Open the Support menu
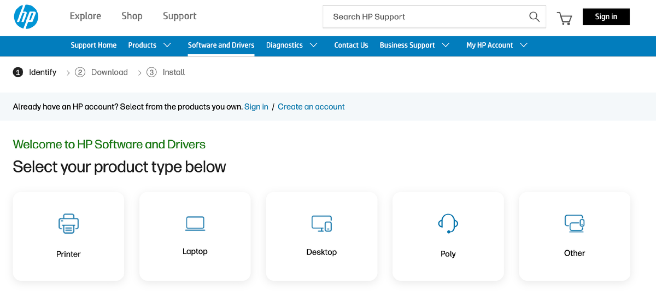Image resolution: width=656 pixels, height=300 pixels. pos(180,16)
